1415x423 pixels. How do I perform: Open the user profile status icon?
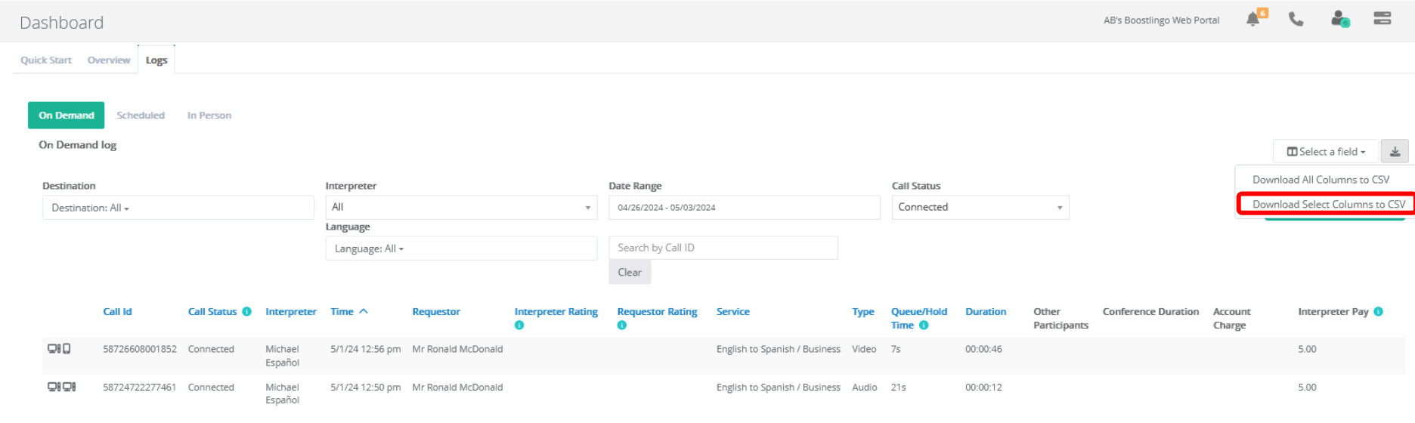[x=1340, y=19]
